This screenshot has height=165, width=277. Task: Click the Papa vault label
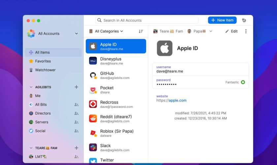pos(197,31)
